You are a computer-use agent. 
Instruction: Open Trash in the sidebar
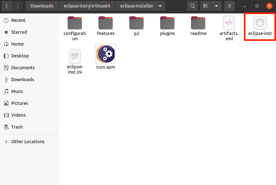[x=29, y=127]
